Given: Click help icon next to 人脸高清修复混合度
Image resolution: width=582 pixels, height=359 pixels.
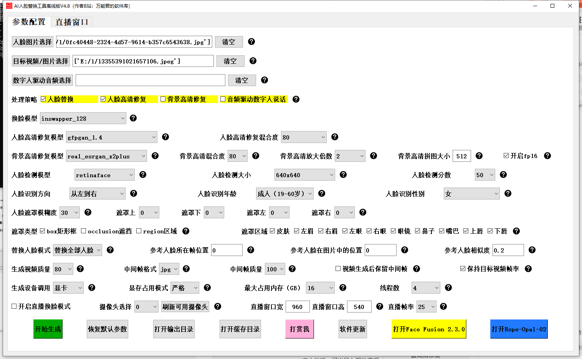Looking at the screenshot, I should click(335, 137).
